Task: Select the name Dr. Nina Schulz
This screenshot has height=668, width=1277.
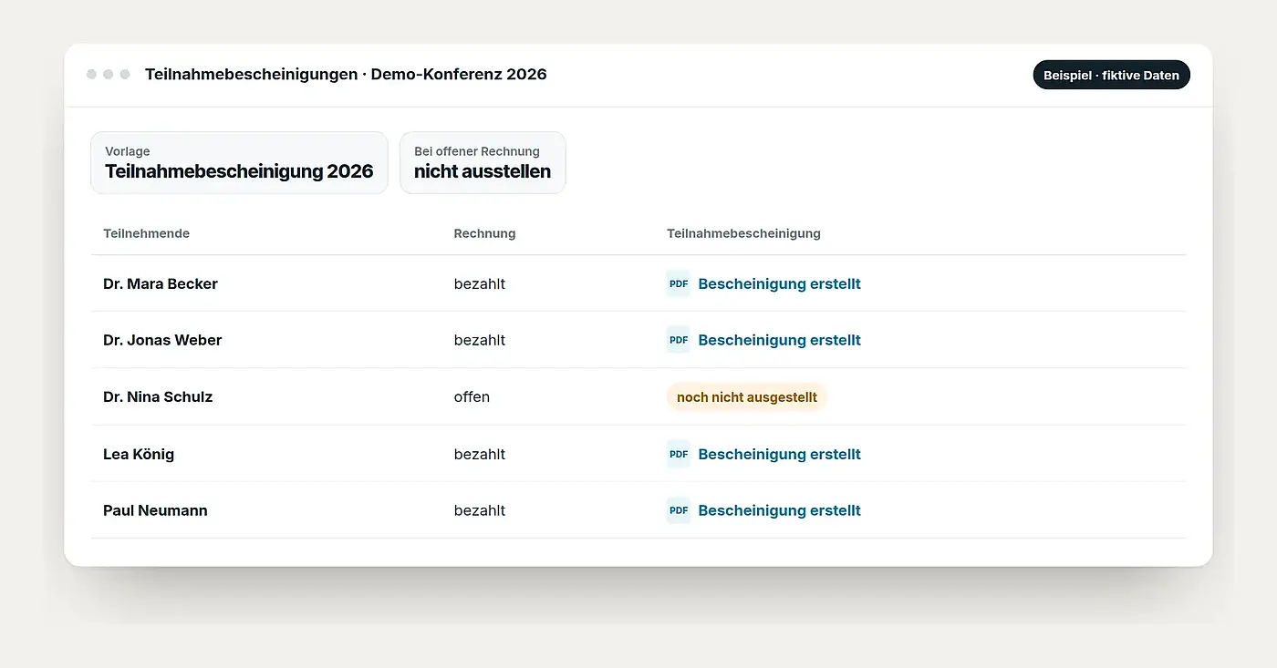Action: 158,397
